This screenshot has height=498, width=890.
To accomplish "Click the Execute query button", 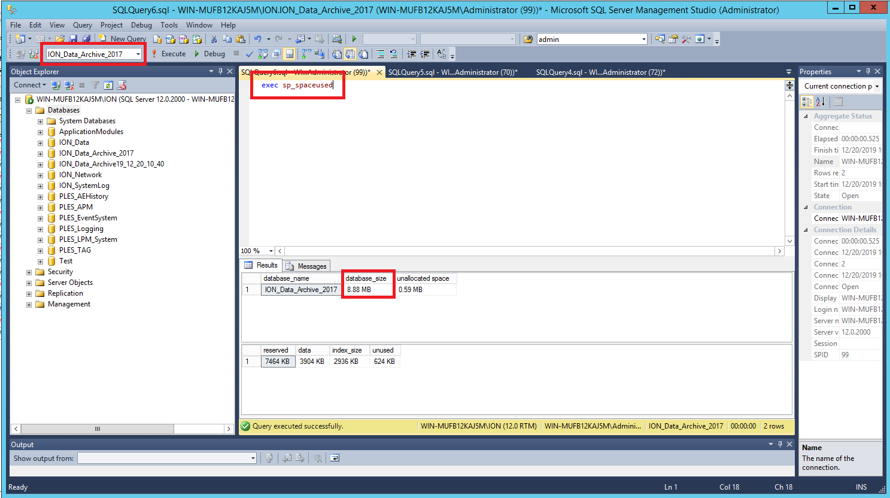I will pyautogui.click(x=168, y=54).
